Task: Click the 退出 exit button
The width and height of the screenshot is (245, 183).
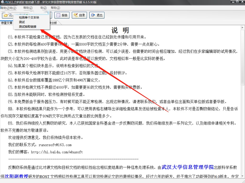Action: [x=97, y=15]
